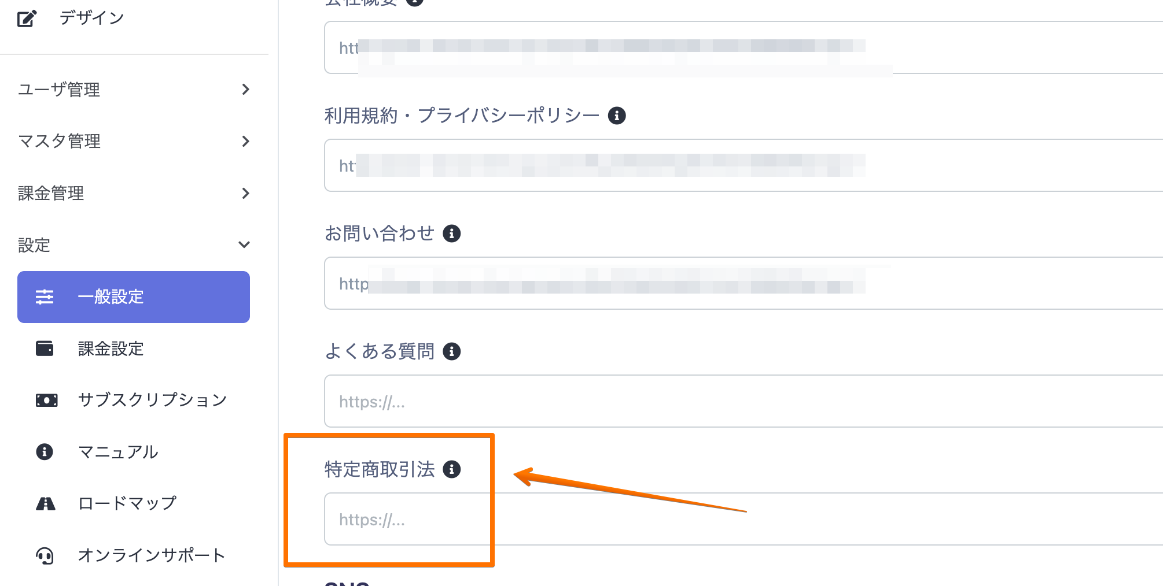Click info icon beside 利用規約・プライバシーポリシー

[617, 116]
